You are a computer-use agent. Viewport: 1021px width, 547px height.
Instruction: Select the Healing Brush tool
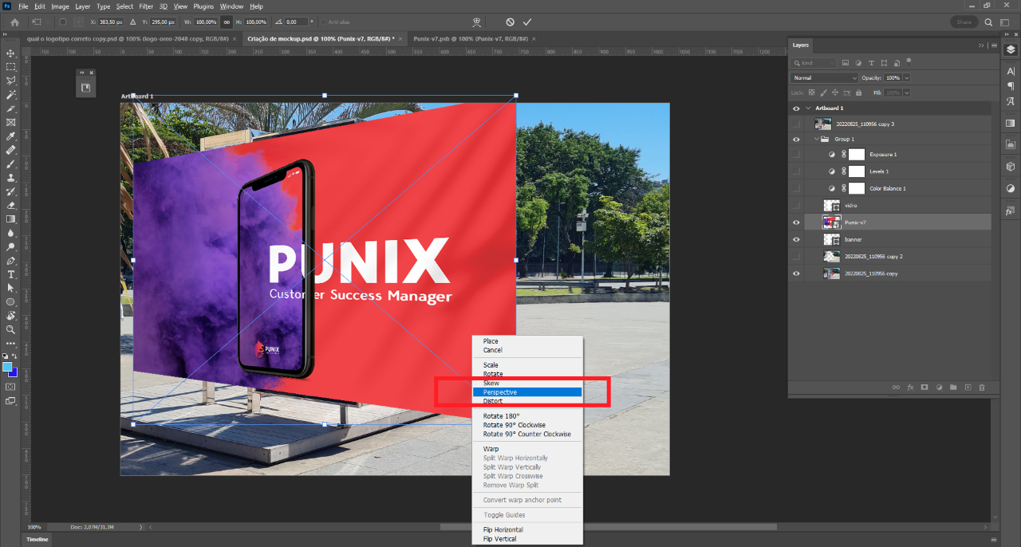[x=11, y=150]
